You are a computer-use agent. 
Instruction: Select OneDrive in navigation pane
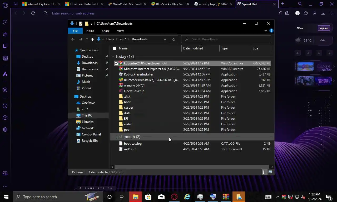click(x=88, y=103)
